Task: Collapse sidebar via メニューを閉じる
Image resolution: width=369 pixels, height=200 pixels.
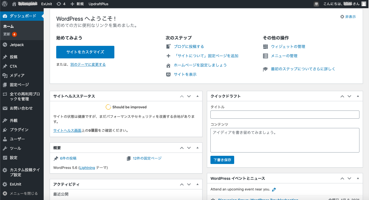Action: tap(22, 193)
